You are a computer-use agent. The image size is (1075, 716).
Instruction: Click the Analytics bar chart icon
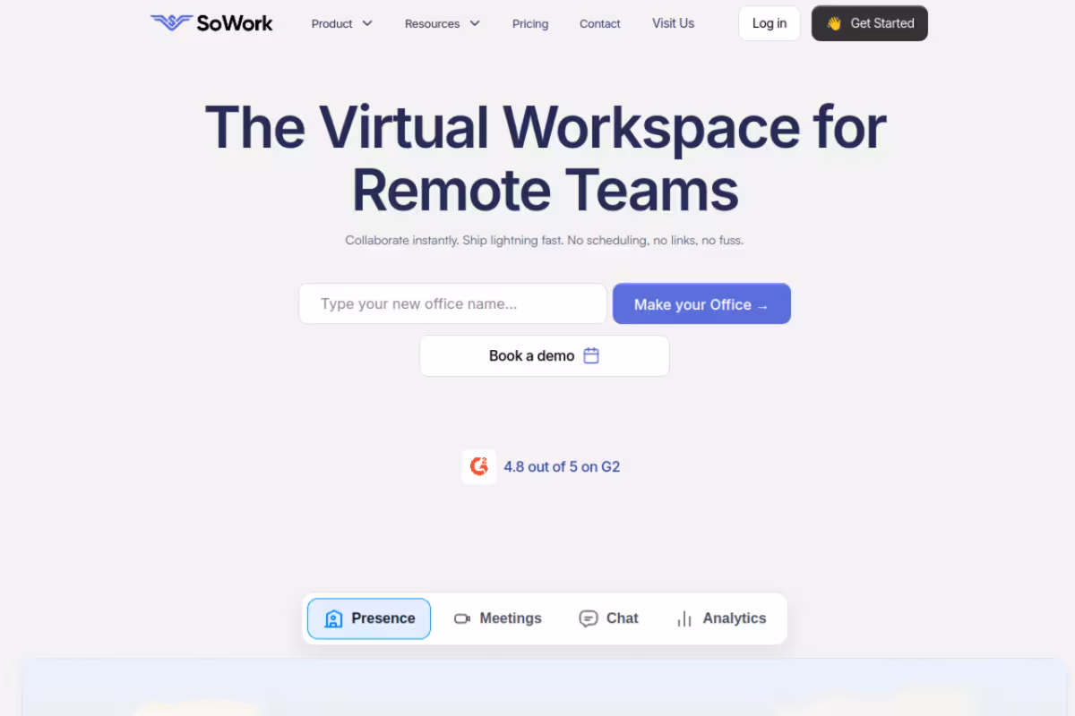point(684,618)
